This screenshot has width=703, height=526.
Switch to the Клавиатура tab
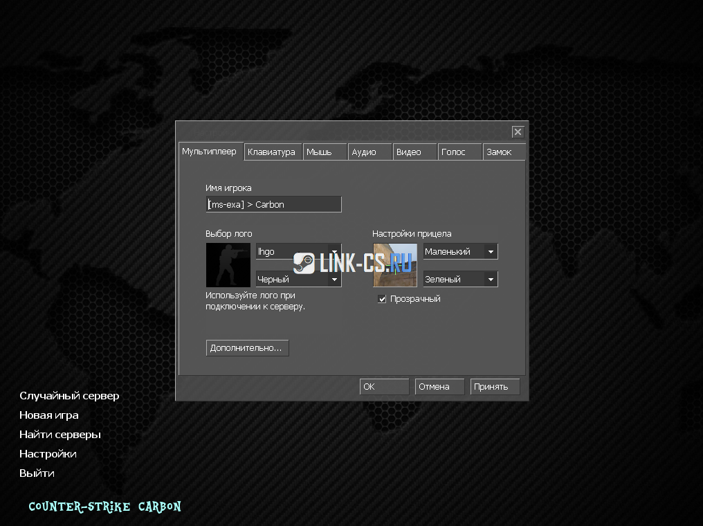pos(271,152)
